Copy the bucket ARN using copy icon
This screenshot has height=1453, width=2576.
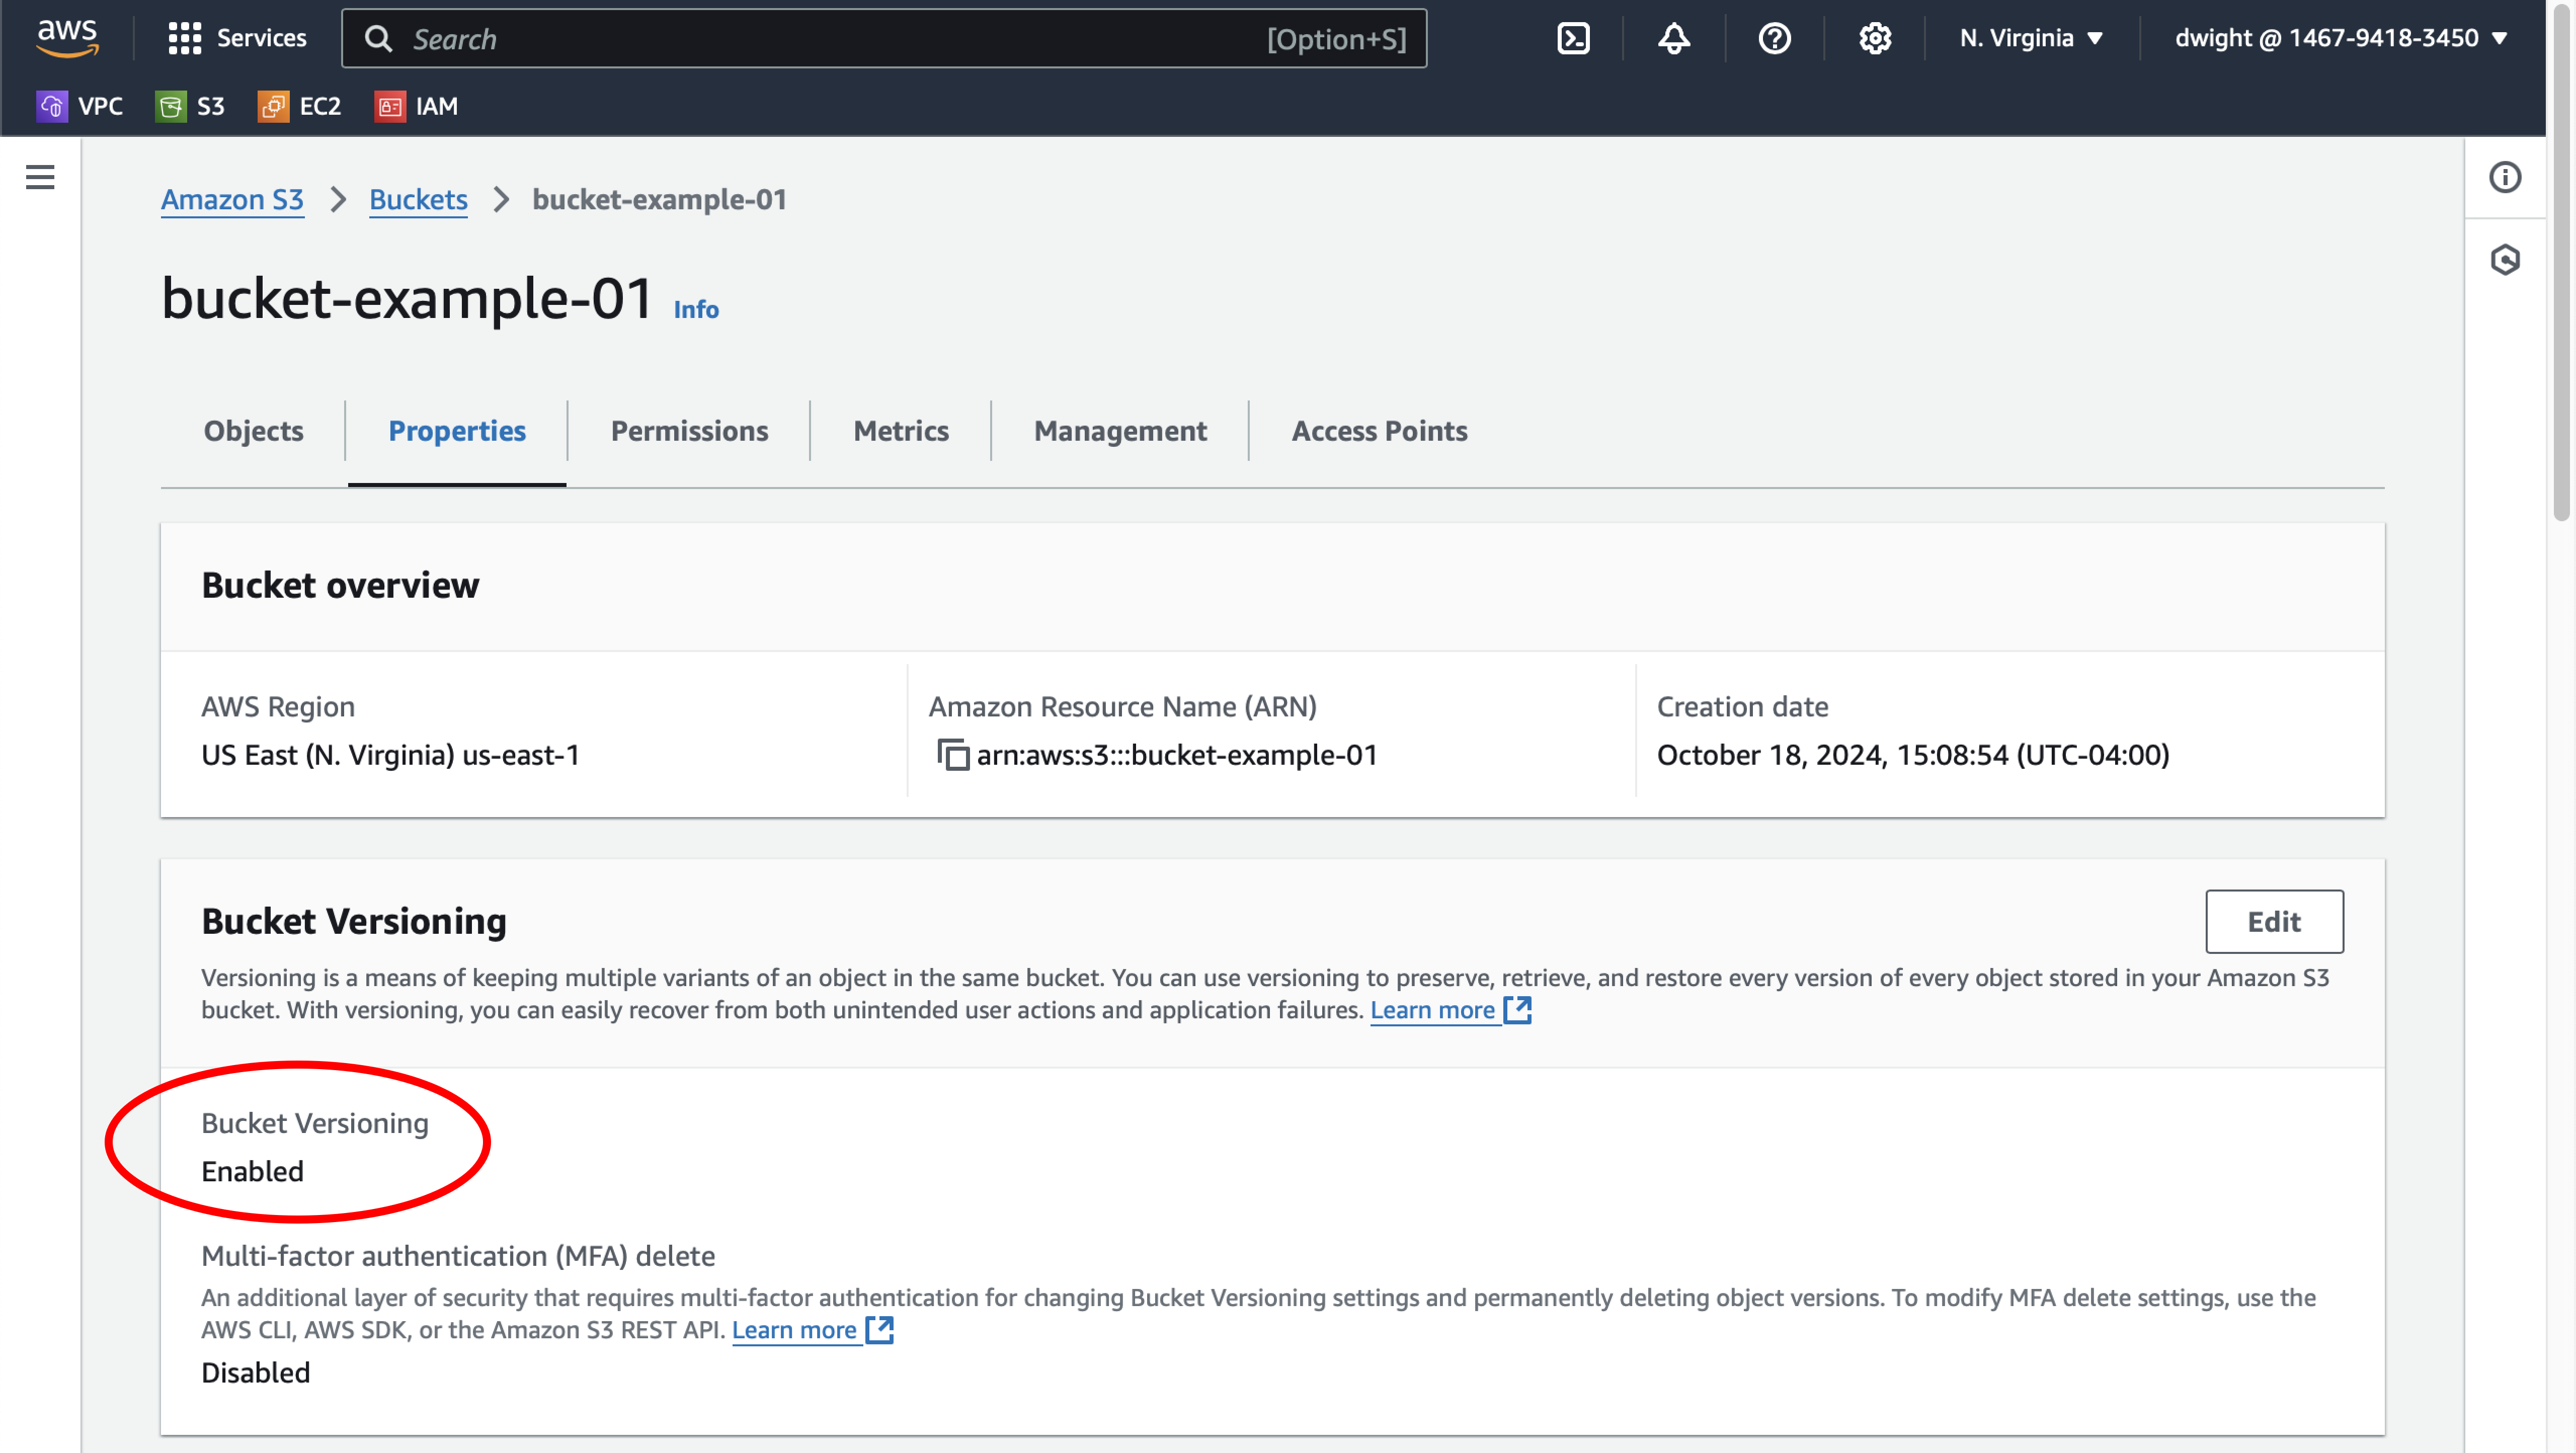click(x=953, y=755)
